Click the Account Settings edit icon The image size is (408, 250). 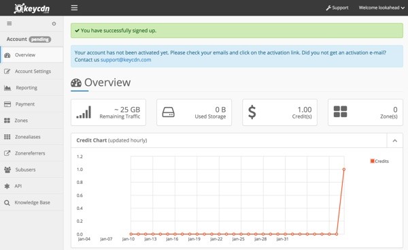pyautogui.click(x=7, y=72)
